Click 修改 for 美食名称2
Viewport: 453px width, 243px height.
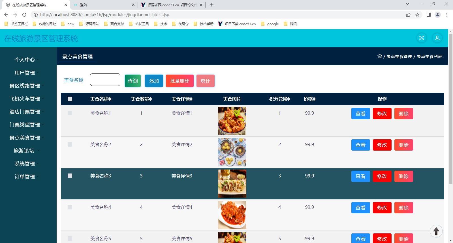pos(382,145)
